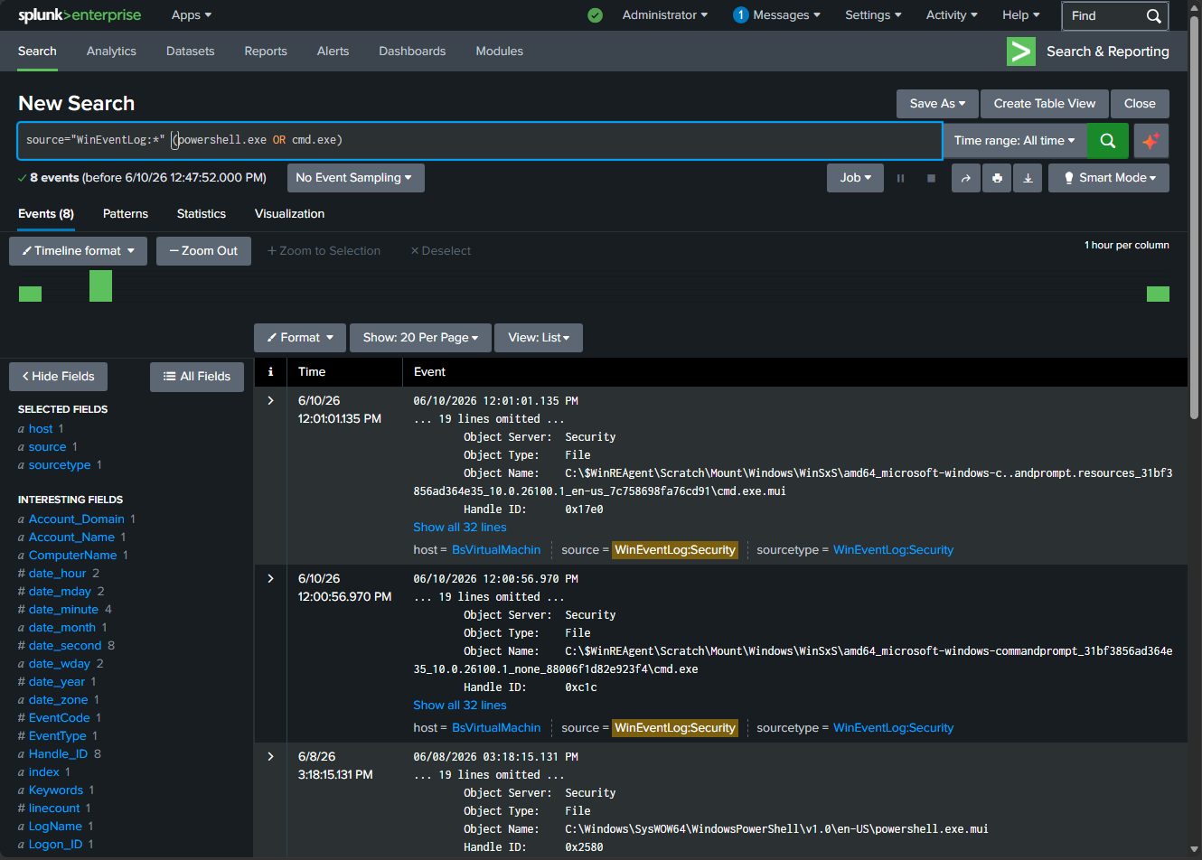This screenshot has height=860, width=1202.
Task: Open the Search & Reporting app icon
Action: [x=1021, y=51]
